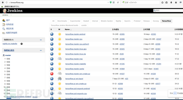Expand Jenkins breadcrumb arrow
183x100 pixels.
point(11,15)
